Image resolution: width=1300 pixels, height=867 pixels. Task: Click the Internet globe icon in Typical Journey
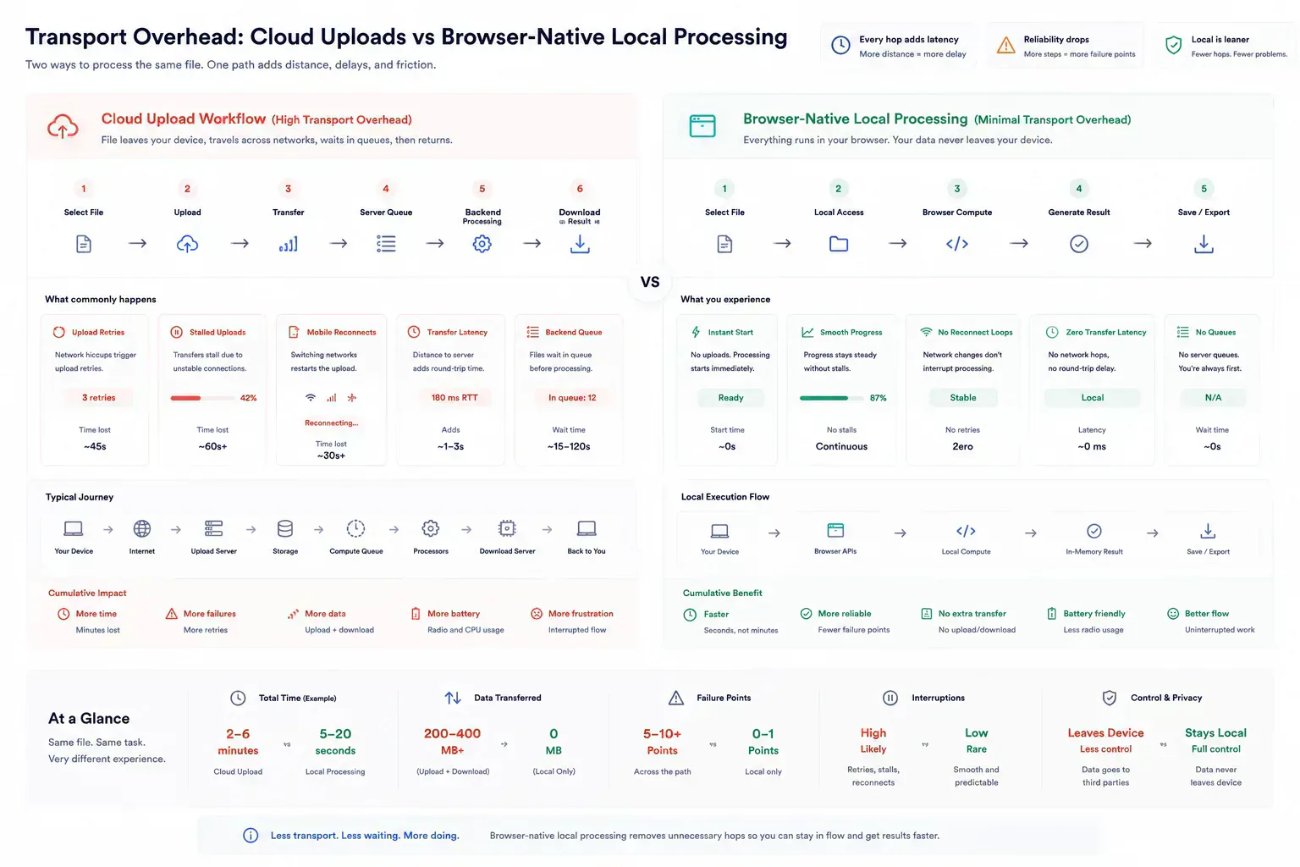coord(142,528)
